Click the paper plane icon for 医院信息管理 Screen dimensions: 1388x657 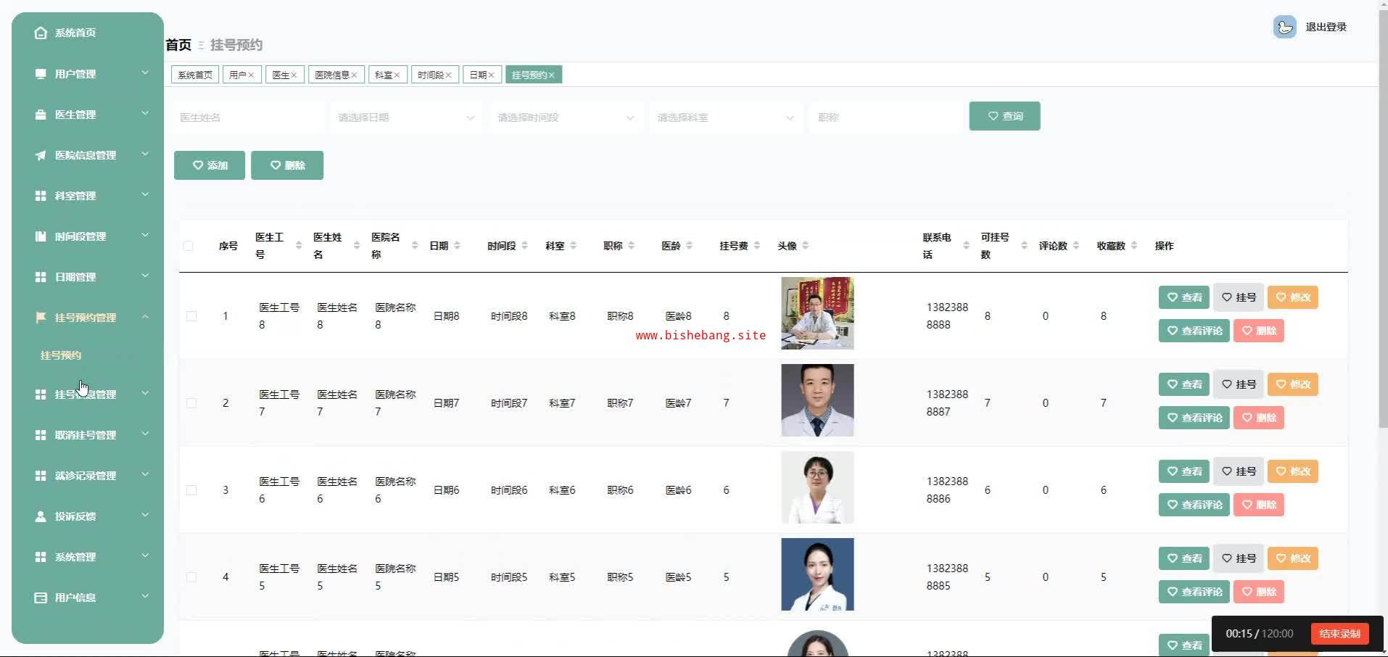tap(41, 155)
